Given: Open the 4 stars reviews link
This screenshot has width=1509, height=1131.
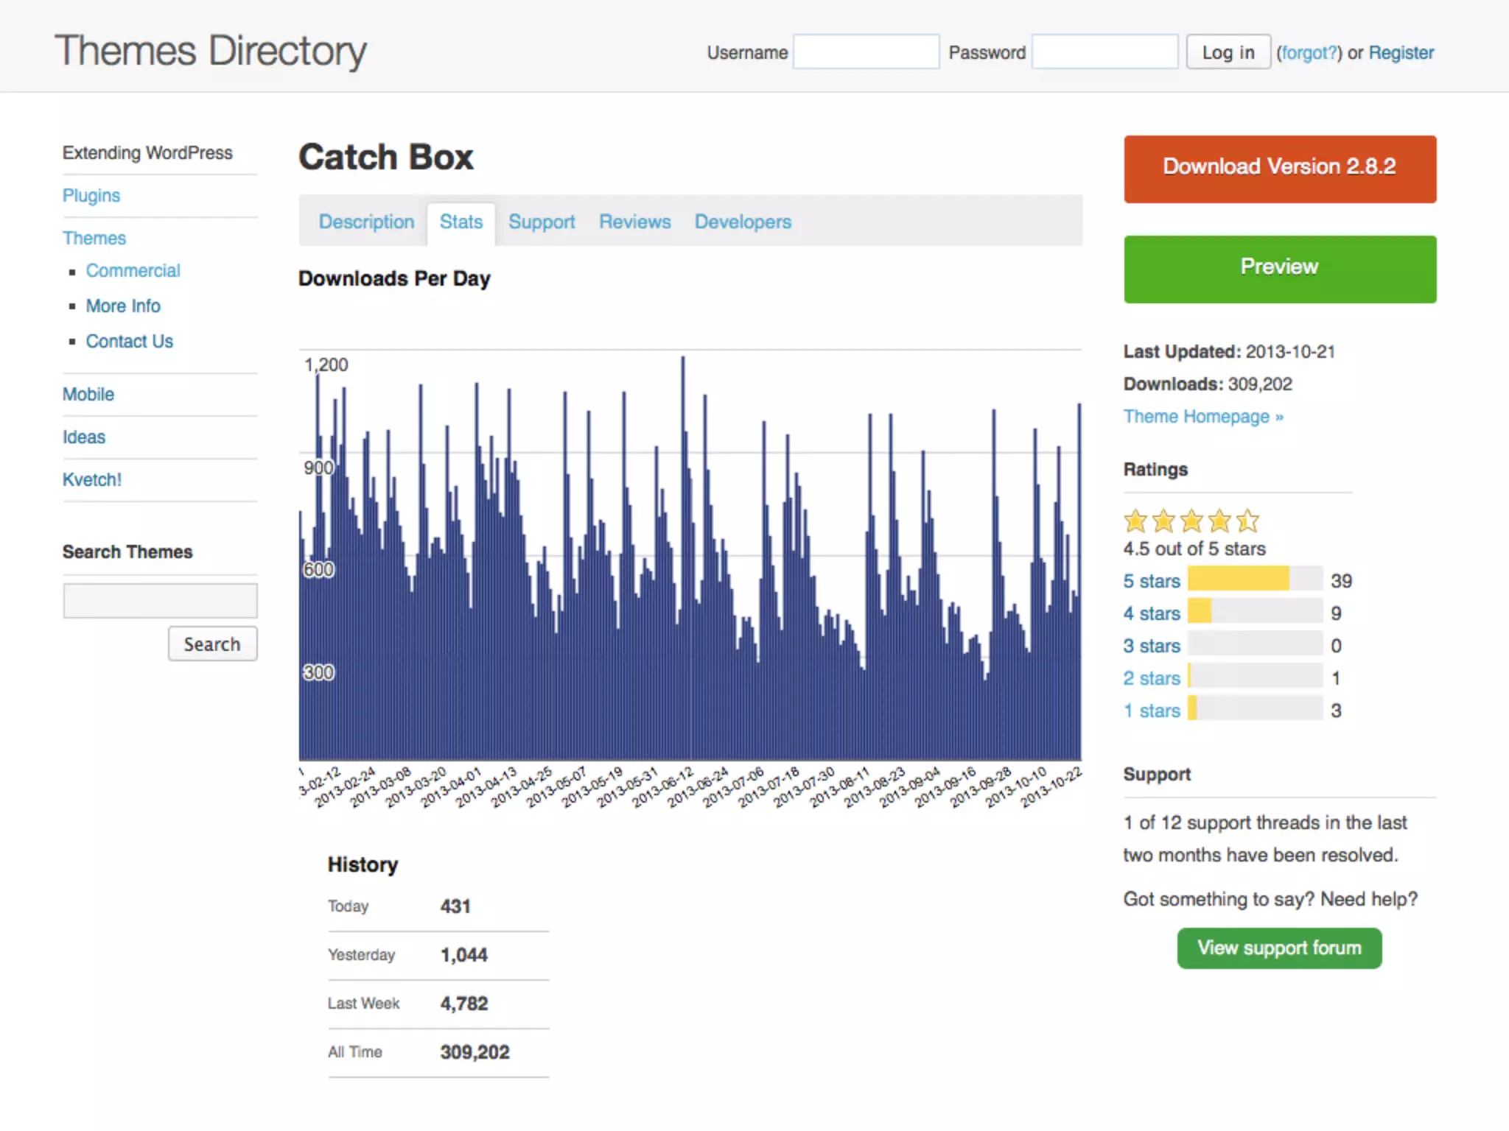Looking at the screenshot, I should point(1151,613).
